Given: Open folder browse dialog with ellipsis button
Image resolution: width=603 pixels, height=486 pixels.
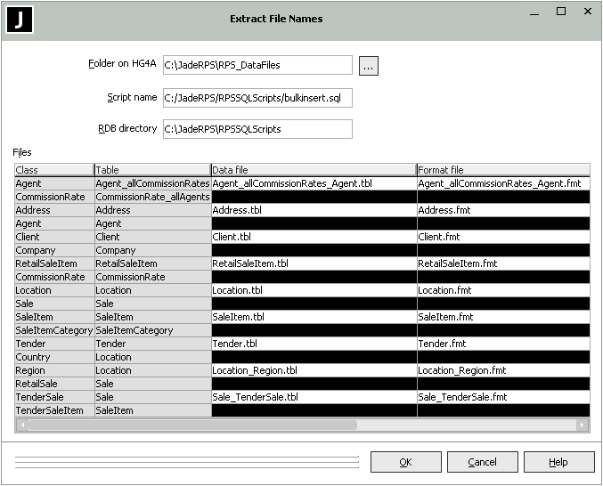Looking at the screenshot, I should tap(369, 65).
